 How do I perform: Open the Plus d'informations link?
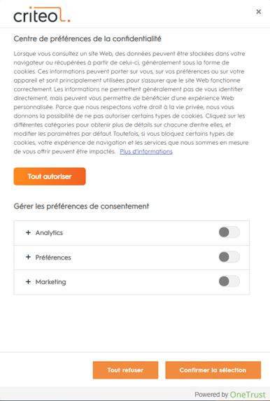click(146, 151)
